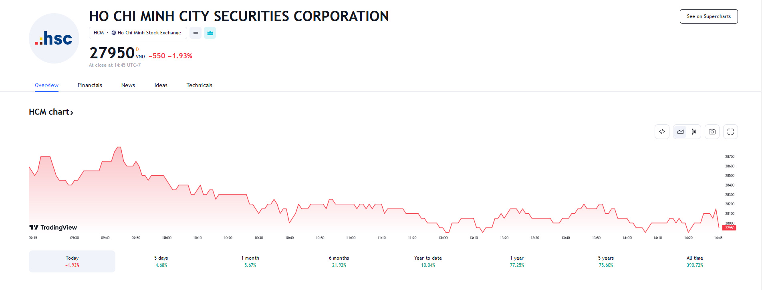
Task: Select the 1 month time range
Action: [250, 261]
